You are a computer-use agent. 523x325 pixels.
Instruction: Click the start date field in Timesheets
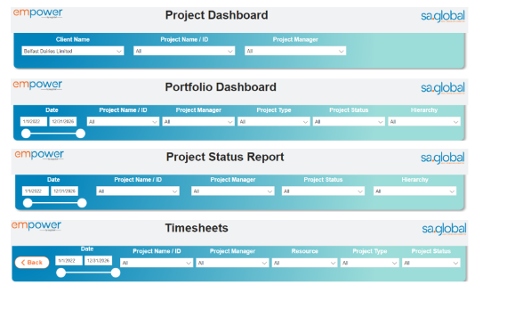(x=68, y=261)
